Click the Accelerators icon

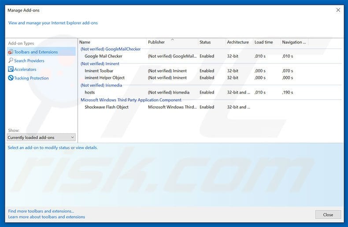click(11, 69)
